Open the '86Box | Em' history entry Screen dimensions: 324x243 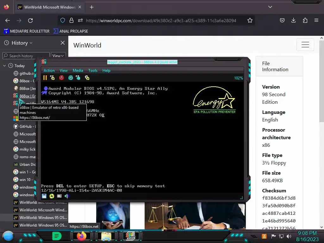click(24, 96)
